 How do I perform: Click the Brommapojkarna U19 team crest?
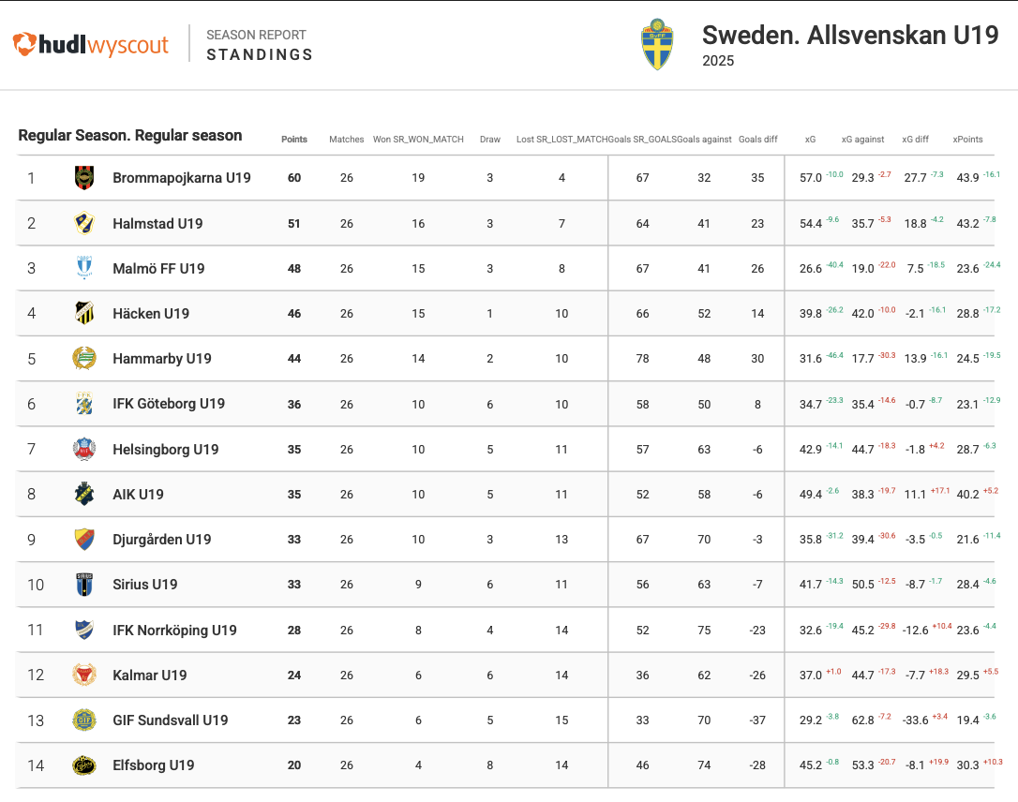pyautogui.click(x=84, y=177)
